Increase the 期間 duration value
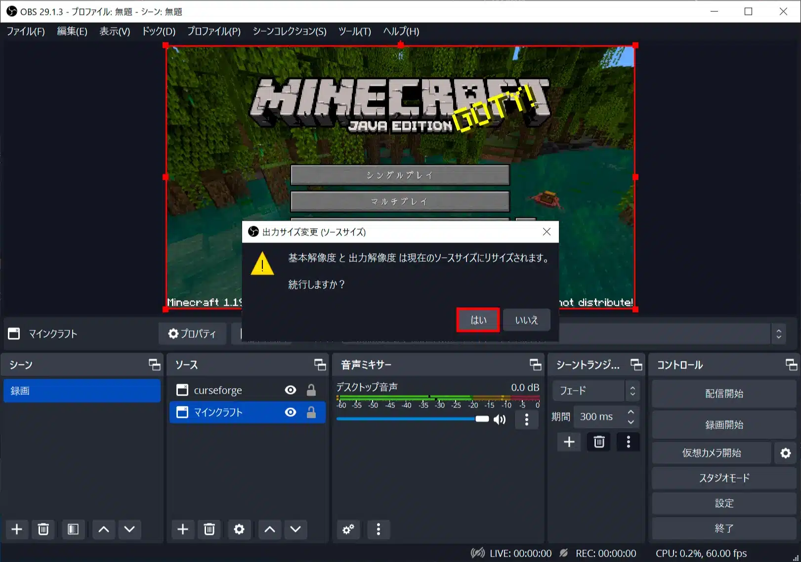Image resolution: width=801 pixels, height=562 pixels. pos(631,412)
